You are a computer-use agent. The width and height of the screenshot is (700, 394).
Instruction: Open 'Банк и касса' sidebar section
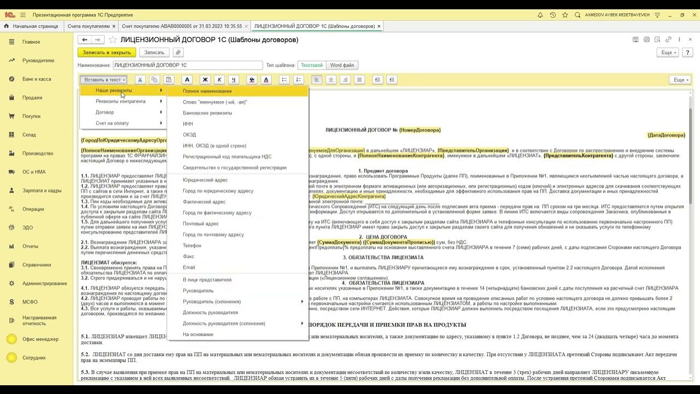pos(37,79)
